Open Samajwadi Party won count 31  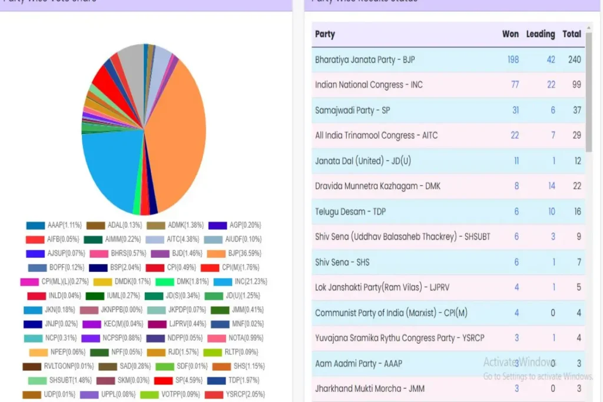click(x=515, y=110)
